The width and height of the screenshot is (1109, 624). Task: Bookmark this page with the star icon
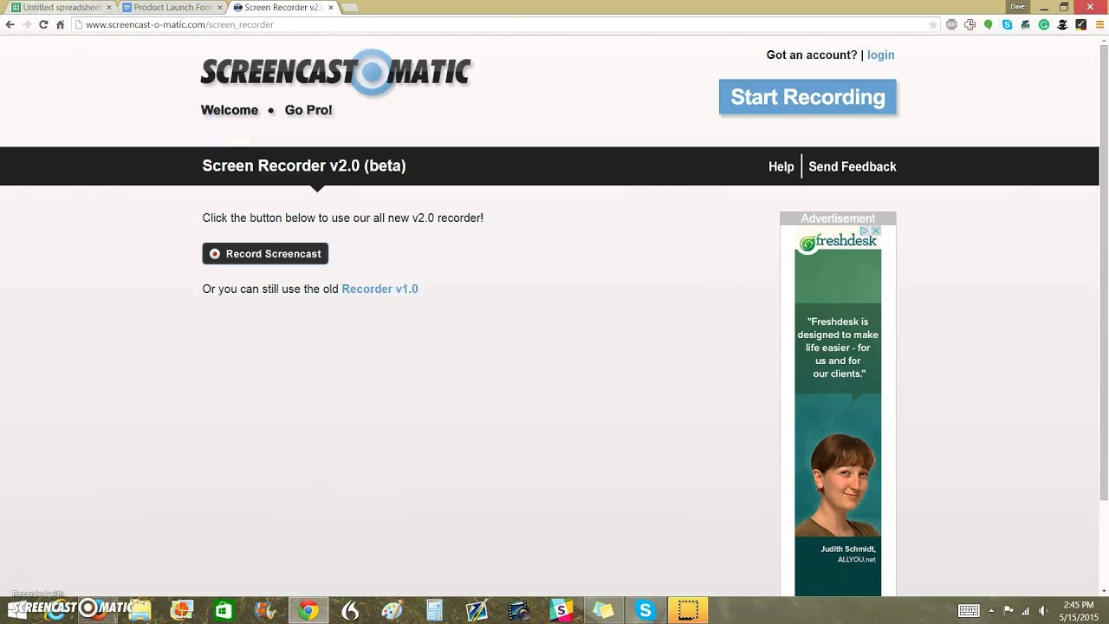pos(933,25)
